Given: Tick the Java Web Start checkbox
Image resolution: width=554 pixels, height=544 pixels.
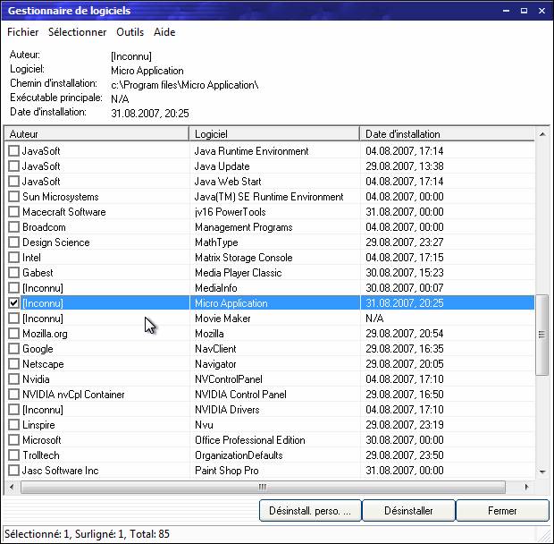Looking at the screenshot, I should pos(13,182).
